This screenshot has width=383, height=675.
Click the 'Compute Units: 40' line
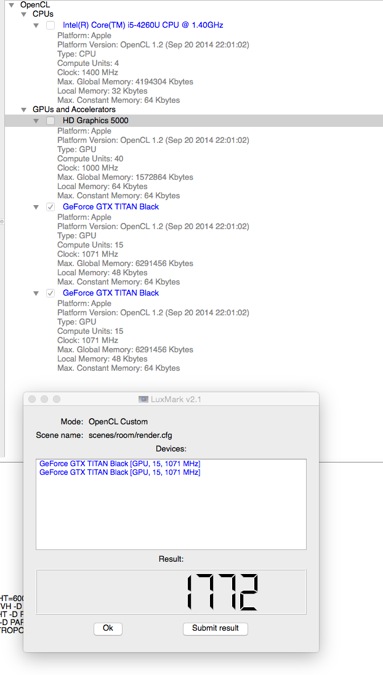91,158
